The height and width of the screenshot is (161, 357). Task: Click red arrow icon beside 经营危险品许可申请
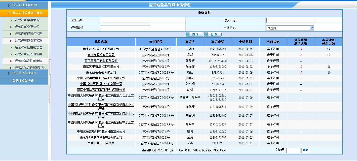tap(11, 61)
